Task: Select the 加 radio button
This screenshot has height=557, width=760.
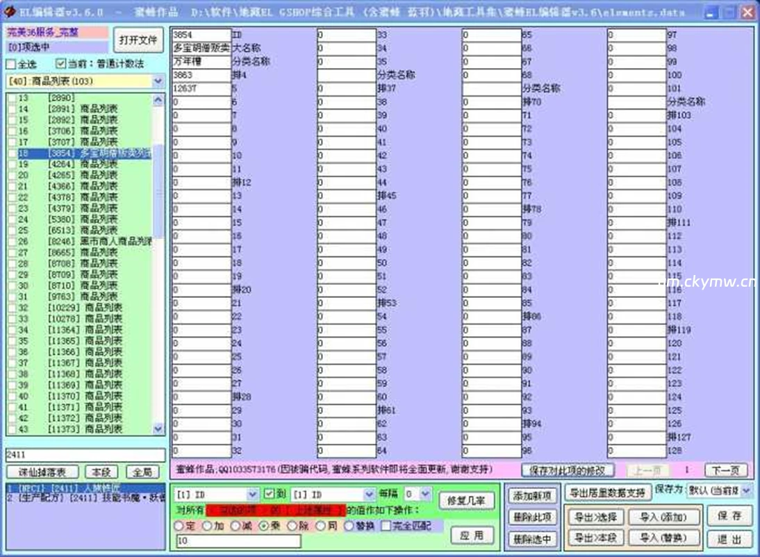Action: (x=207, y=526)
